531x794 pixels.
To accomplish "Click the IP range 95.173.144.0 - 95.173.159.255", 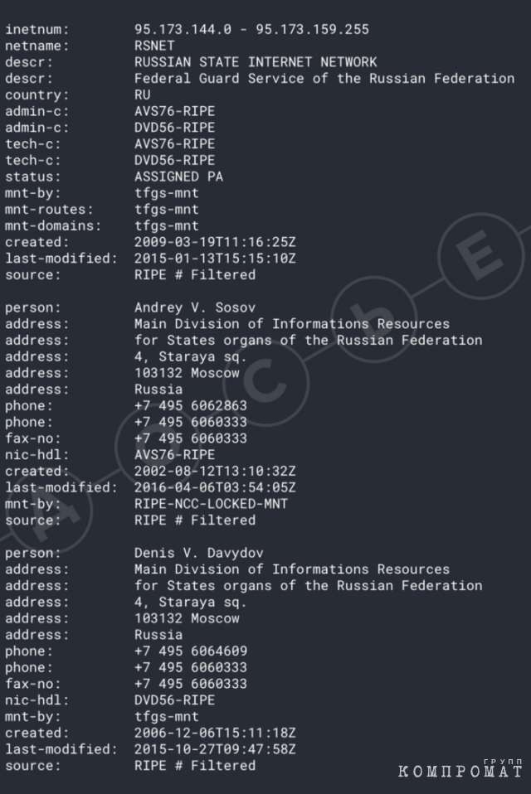I will [251, 29].
